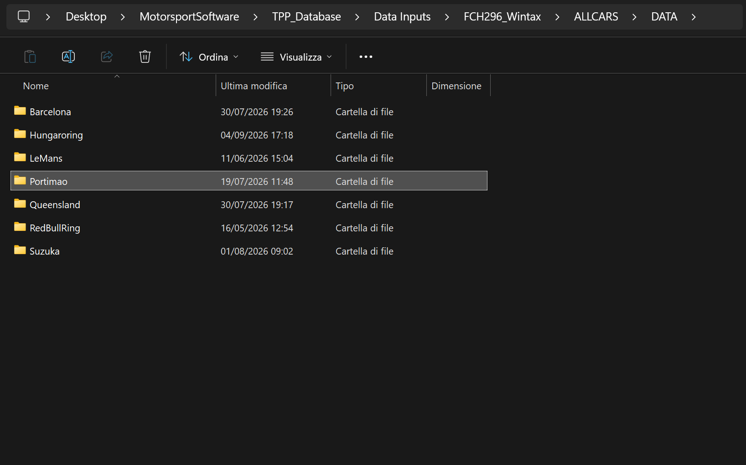Screen dimensions: 746x465
Task: Click the This PC monitor icon
Action: click(24, 16)
